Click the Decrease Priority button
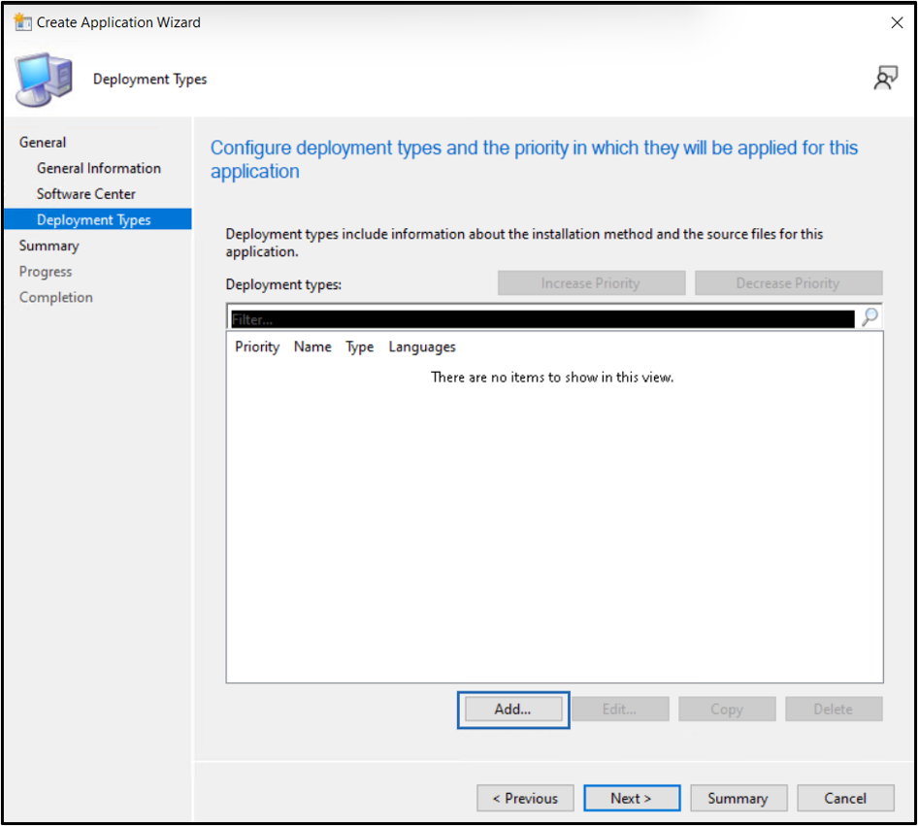 (x=789, y=283)
